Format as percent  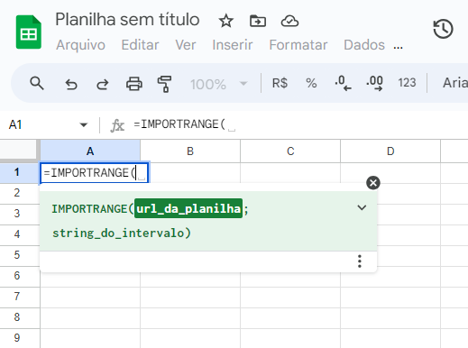[x=311, y=83]
